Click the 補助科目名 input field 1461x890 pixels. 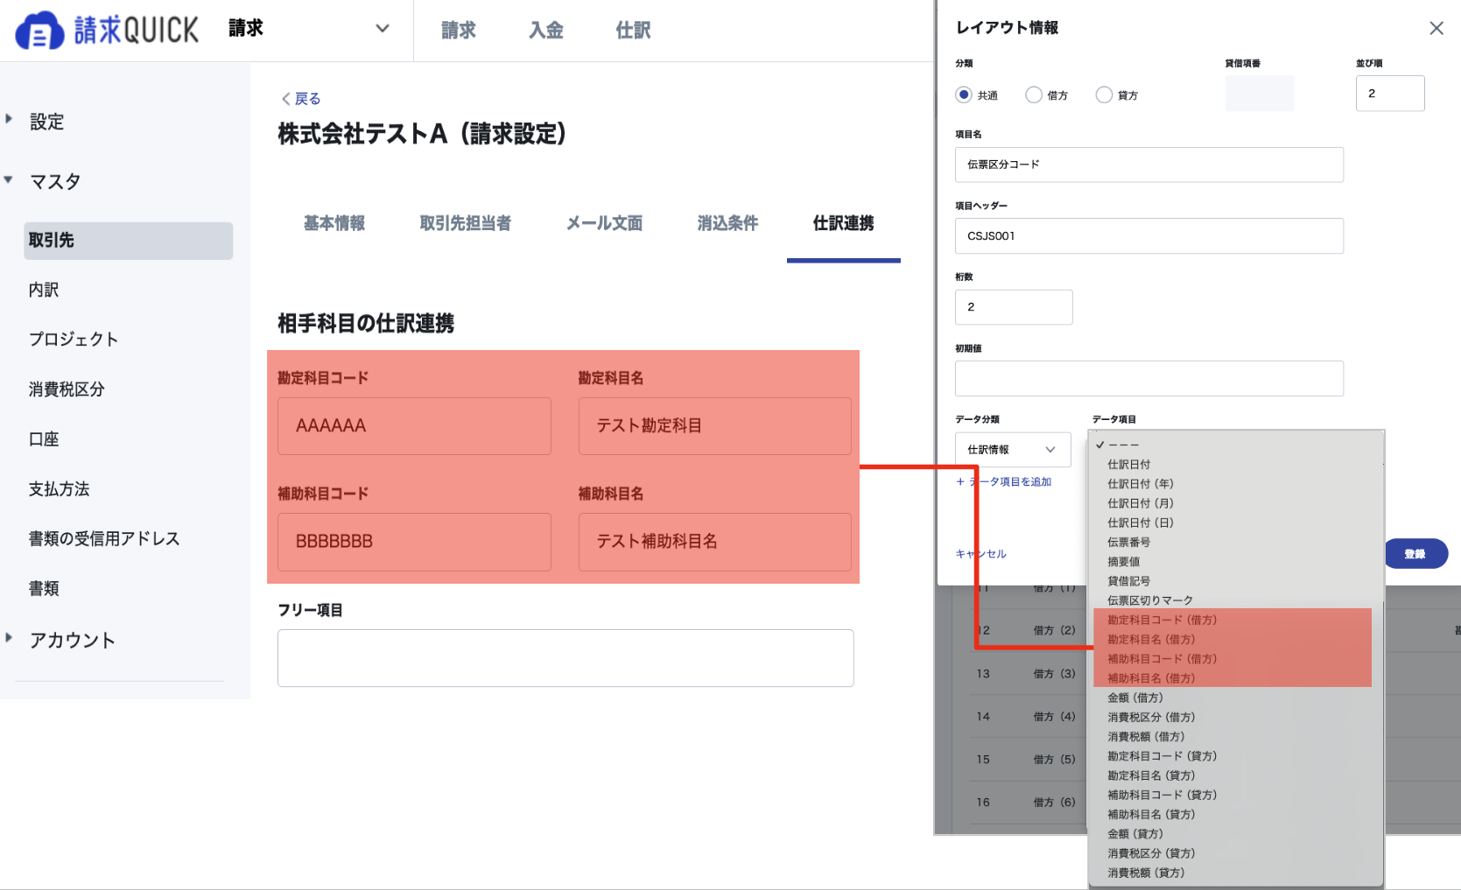click(715, 542)
